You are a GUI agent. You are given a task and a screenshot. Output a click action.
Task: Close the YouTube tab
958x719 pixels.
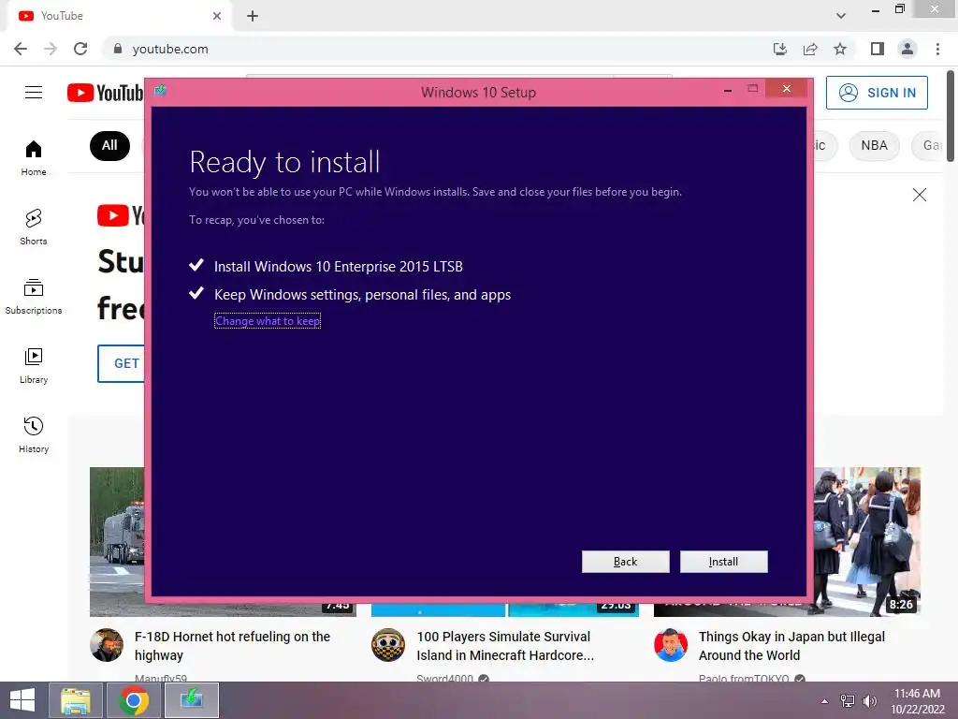(217, 16)
